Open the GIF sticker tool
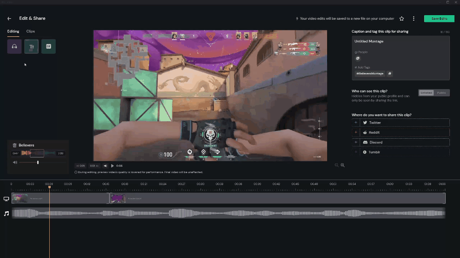This screenshot has width=460, height=258. click(48, 46)
